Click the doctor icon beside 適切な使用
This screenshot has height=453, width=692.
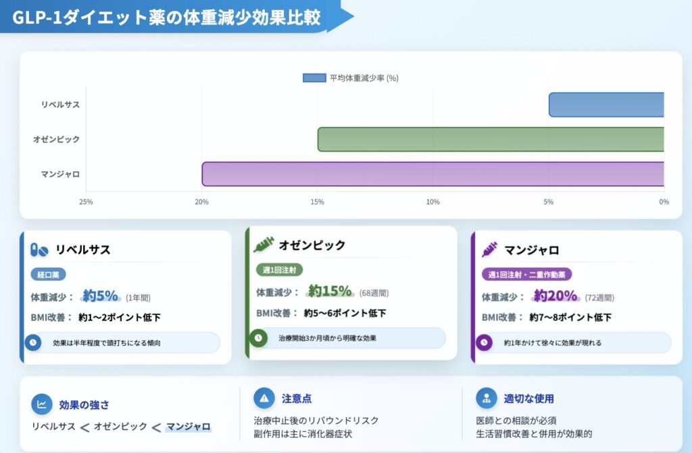487,398
